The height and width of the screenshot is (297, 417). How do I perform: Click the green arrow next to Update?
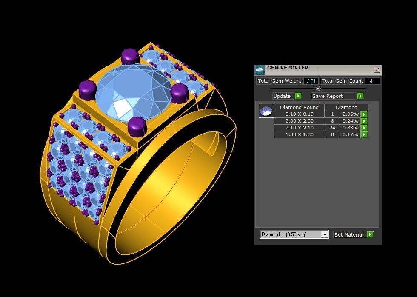298,96
